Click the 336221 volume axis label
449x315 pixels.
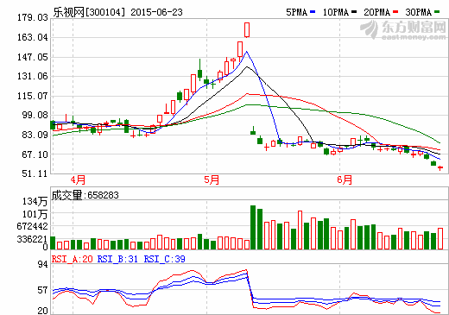tap(32, 239)
